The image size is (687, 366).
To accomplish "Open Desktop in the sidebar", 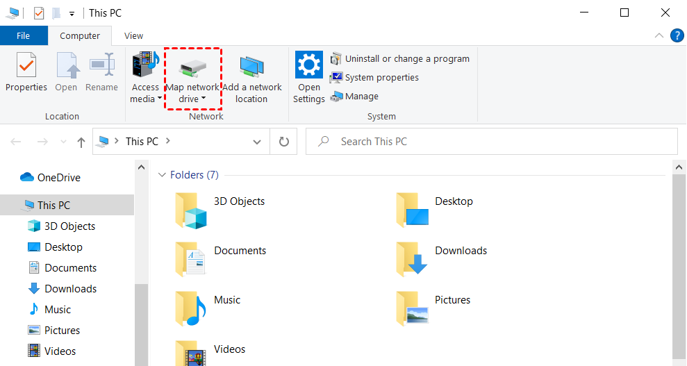I will 55,247.
